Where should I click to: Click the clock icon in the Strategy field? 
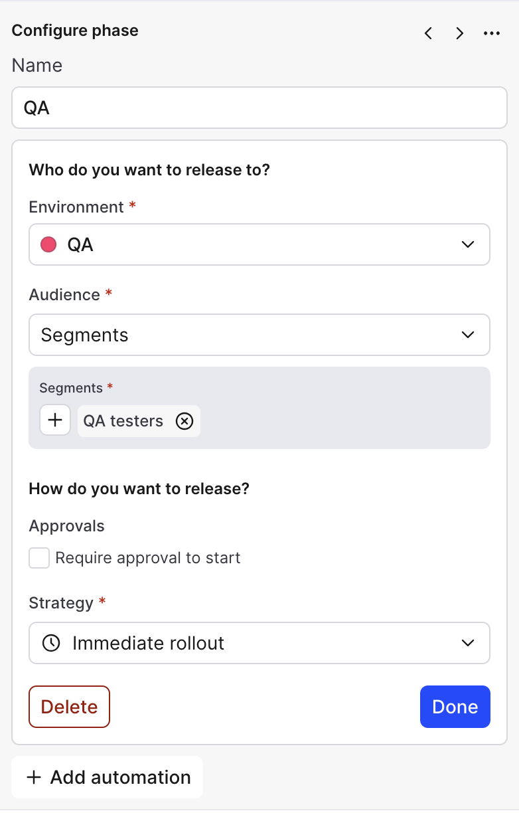[x=51, y=643]
